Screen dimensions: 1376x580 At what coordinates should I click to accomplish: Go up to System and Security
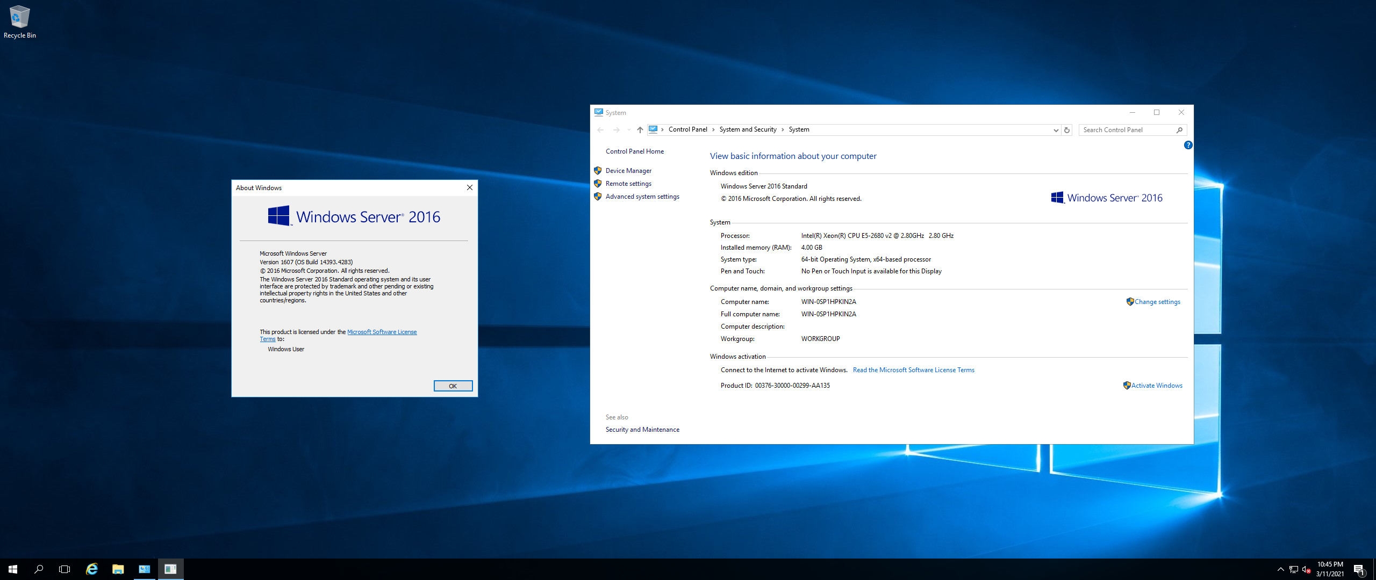coord(640,130)
